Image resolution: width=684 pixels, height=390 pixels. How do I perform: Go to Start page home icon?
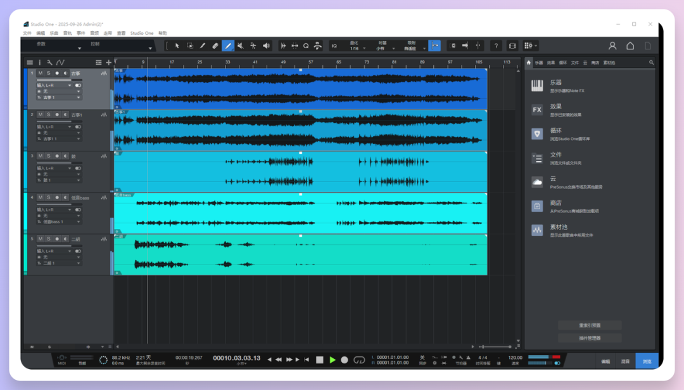click(630, 46)
